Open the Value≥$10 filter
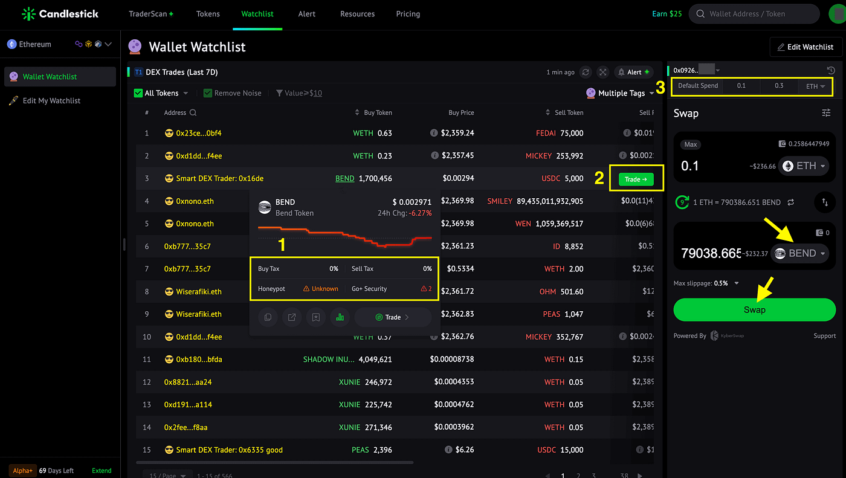846x478 pixels. (299, 93)
